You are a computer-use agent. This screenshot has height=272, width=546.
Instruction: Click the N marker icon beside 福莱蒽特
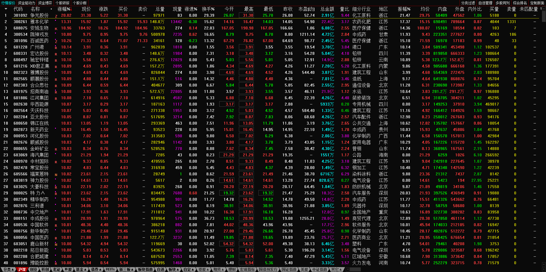pos(56,175)
